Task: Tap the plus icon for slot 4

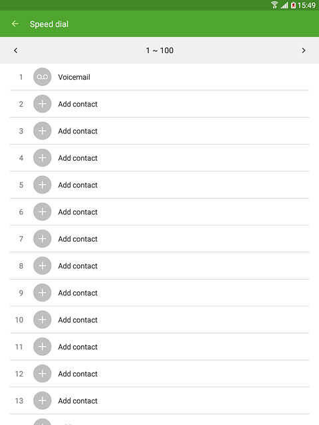Action: click(42, 158)
